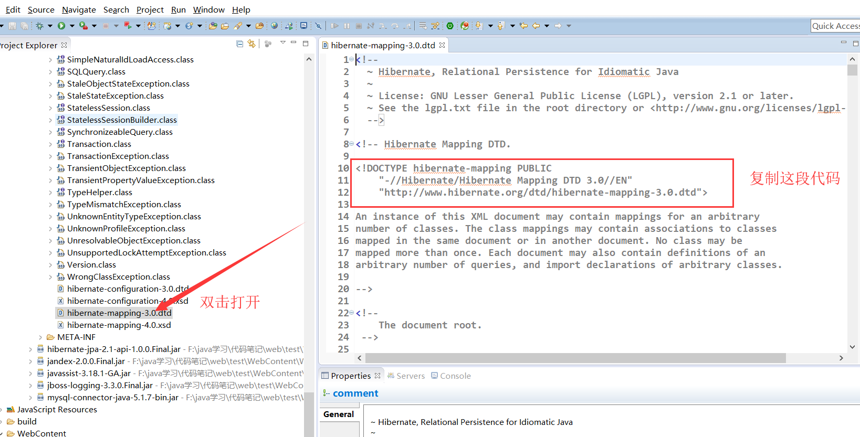Screen dimensions: 860x437
Task: Click Project Explorer scroll up arrow
Action: pos(309,59)
